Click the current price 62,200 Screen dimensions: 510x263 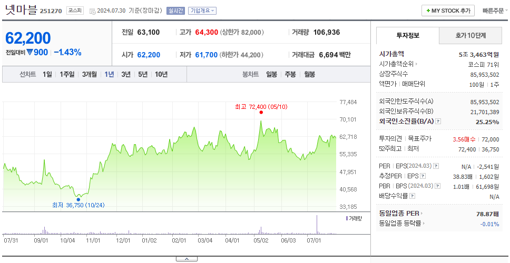pyautogui.click(x=28, y=38)
